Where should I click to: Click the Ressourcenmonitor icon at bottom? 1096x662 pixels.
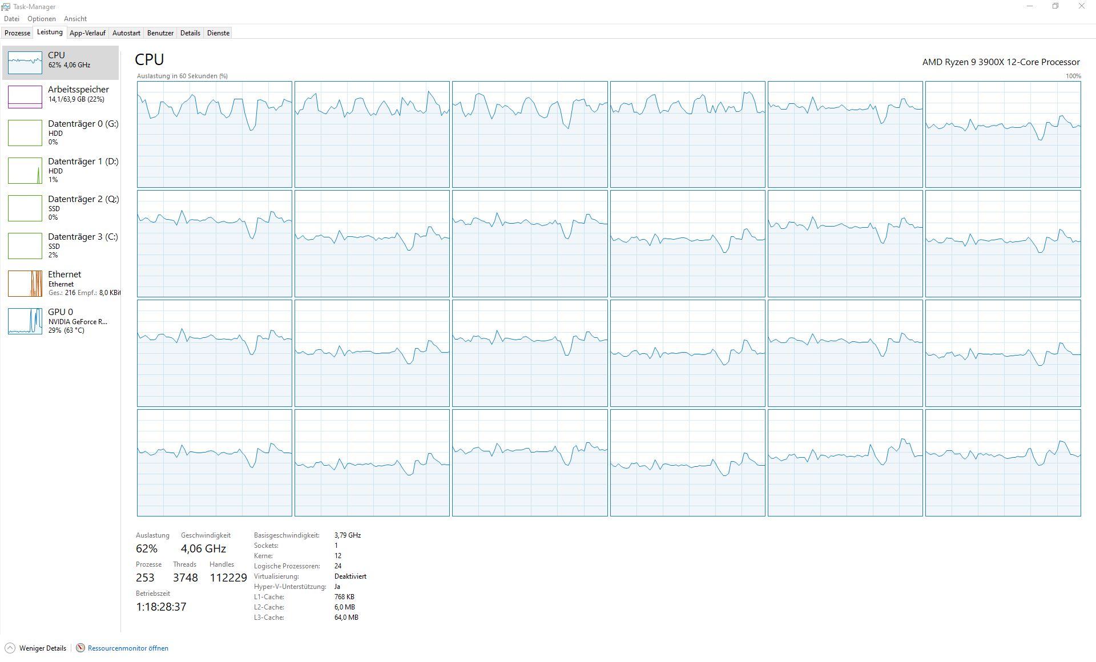[80, 648]
